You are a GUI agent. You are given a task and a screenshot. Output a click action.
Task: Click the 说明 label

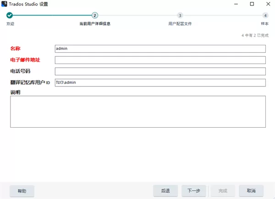[15, 92]
